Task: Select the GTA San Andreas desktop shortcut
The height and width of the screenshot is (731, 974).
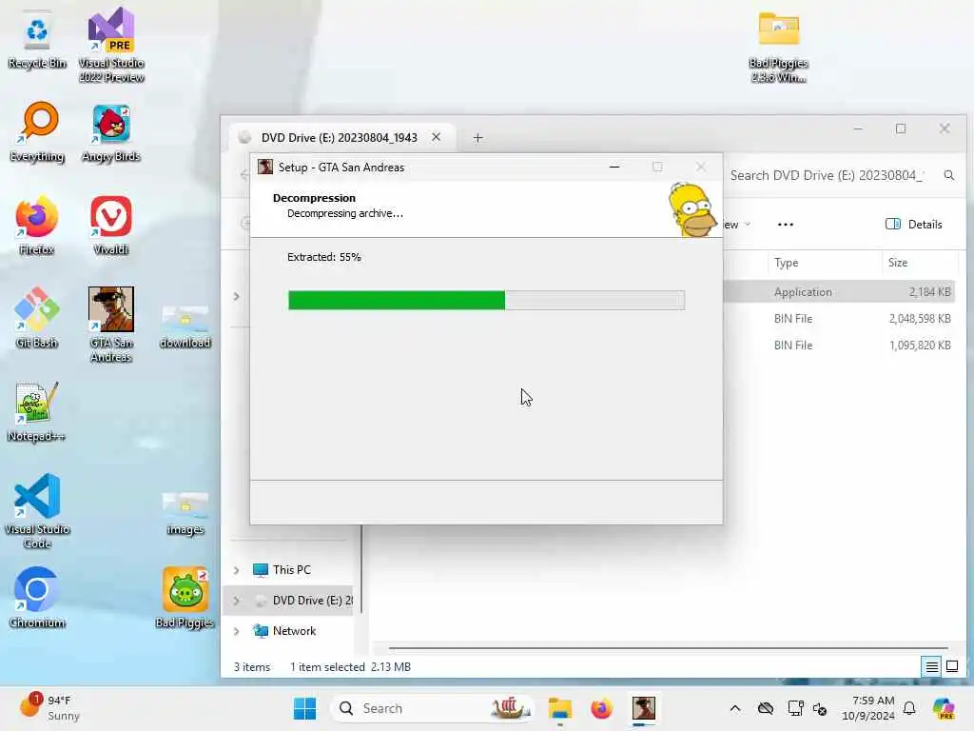Action: tap(111, 325)
